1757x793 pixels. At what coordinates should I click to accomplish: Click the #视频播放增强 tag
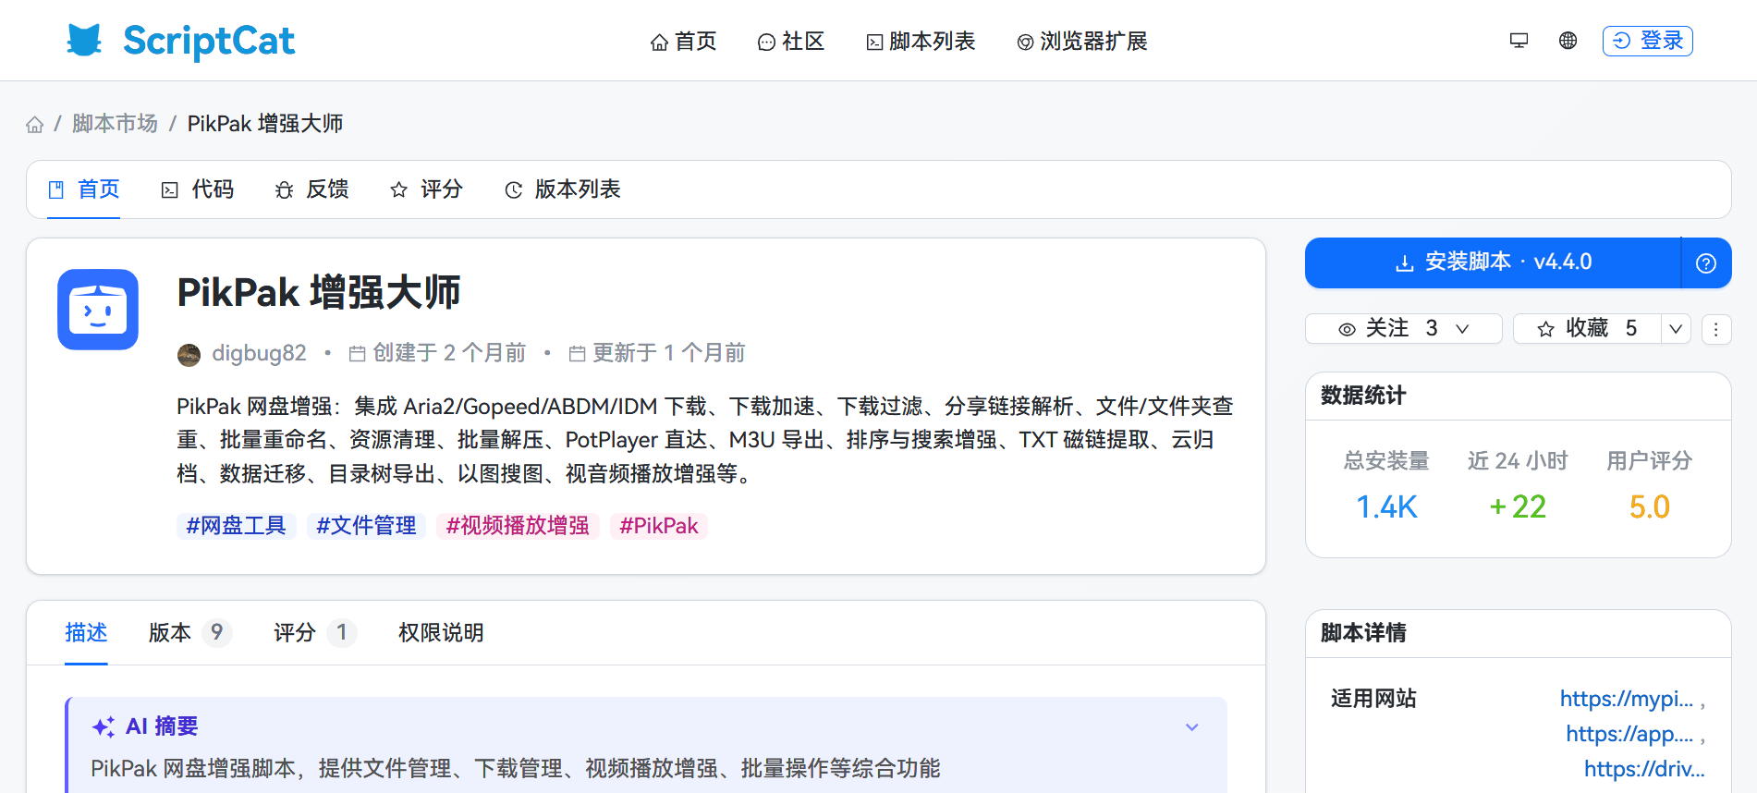(518, 526)
